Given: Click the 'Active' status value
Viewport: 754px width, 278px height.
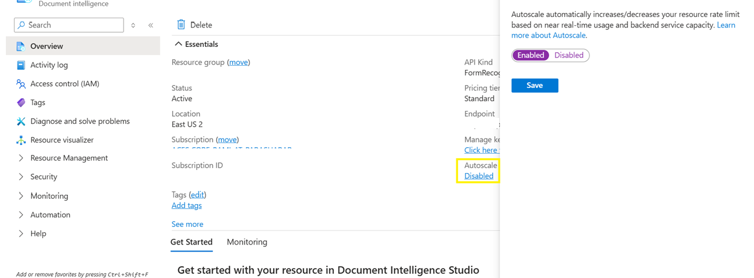Looking at the screenshot, I should pos(182,99).
